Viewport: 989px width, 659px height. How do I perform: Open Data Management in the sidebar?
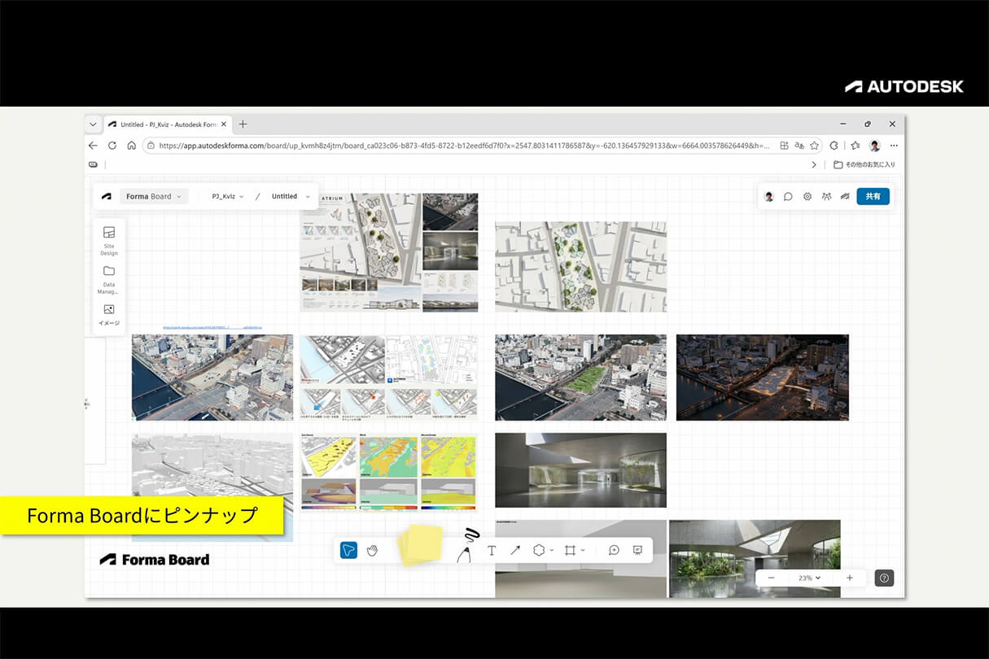pos(109,279)
